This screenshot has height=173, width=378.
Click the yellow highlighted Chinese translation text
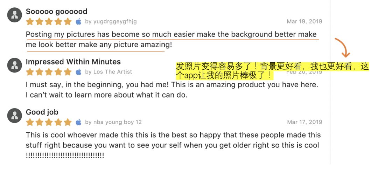(272, 71)
